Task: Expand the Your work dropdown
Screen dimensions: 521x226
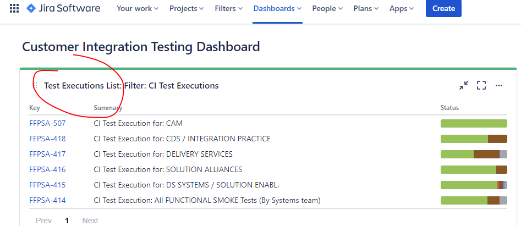Action: [138, 8]
